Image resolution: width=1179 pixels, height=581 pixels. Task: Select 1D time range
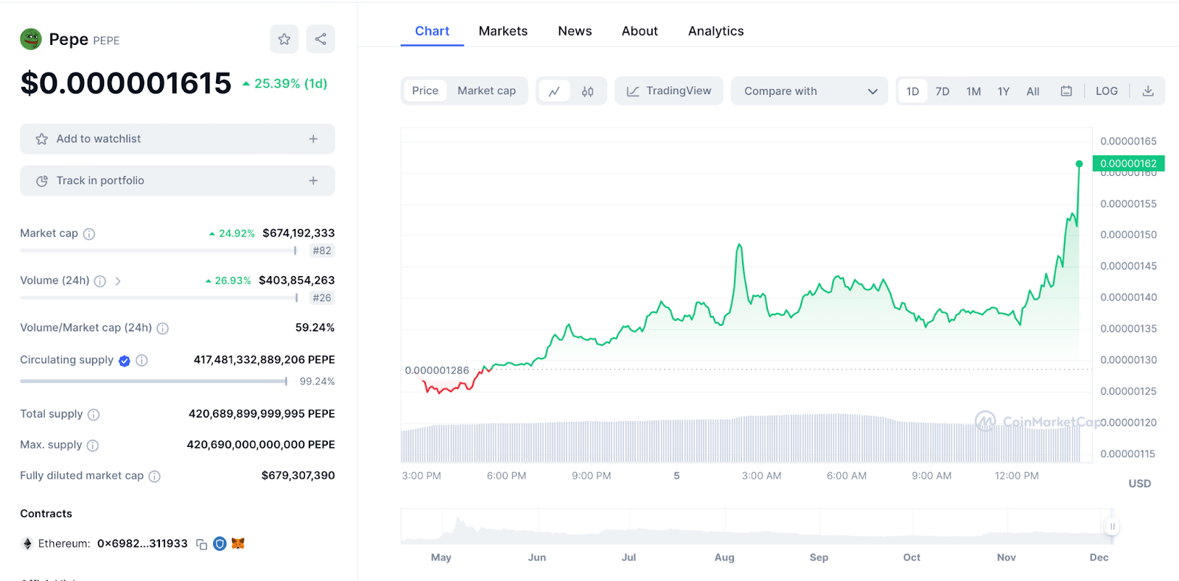pyautogui.click(x=912, y=91)
